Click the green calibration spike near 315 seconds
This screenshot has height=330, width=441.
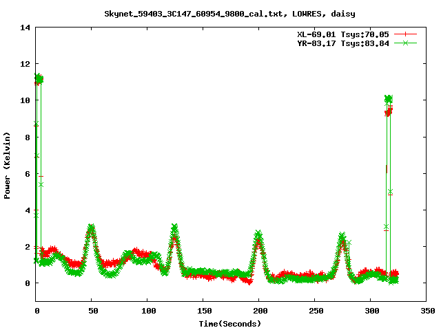389,99
